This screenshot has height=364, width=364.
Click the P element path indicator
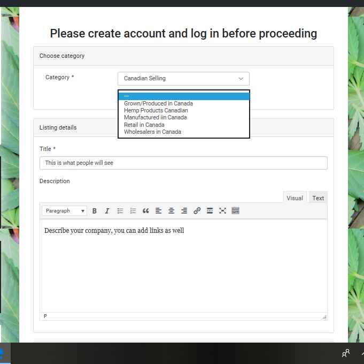(45, 316)
